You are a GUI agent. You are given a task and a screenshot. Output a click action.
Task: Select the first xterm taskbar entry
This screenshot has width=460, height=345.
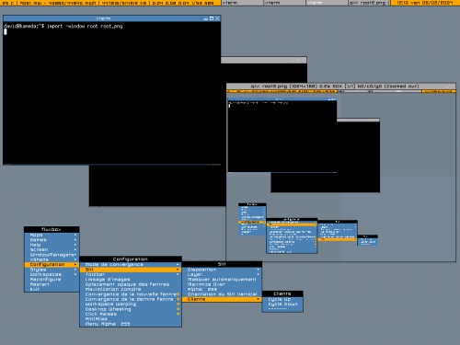(242, 3)
